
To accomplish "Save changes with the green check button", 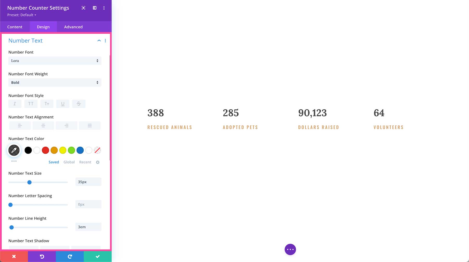I will (x=97, y=256).
